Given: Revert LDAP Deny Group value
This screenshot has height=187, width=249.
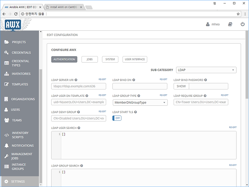Looking at the screenshot, I should 102,111.
